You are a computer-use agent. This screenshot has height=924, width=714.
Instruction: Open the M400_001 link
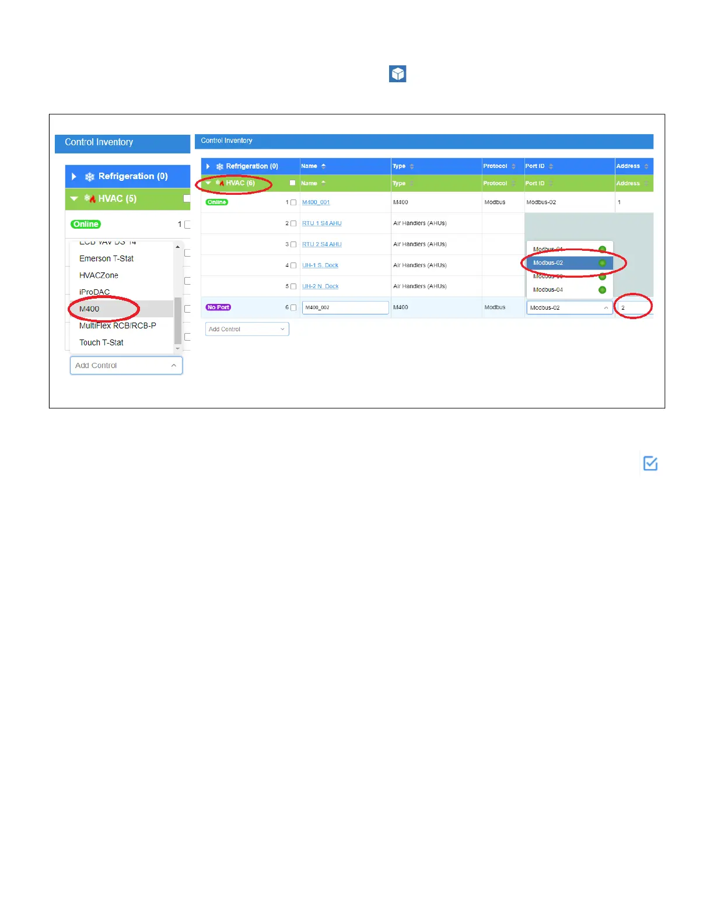tap(316, 202)
